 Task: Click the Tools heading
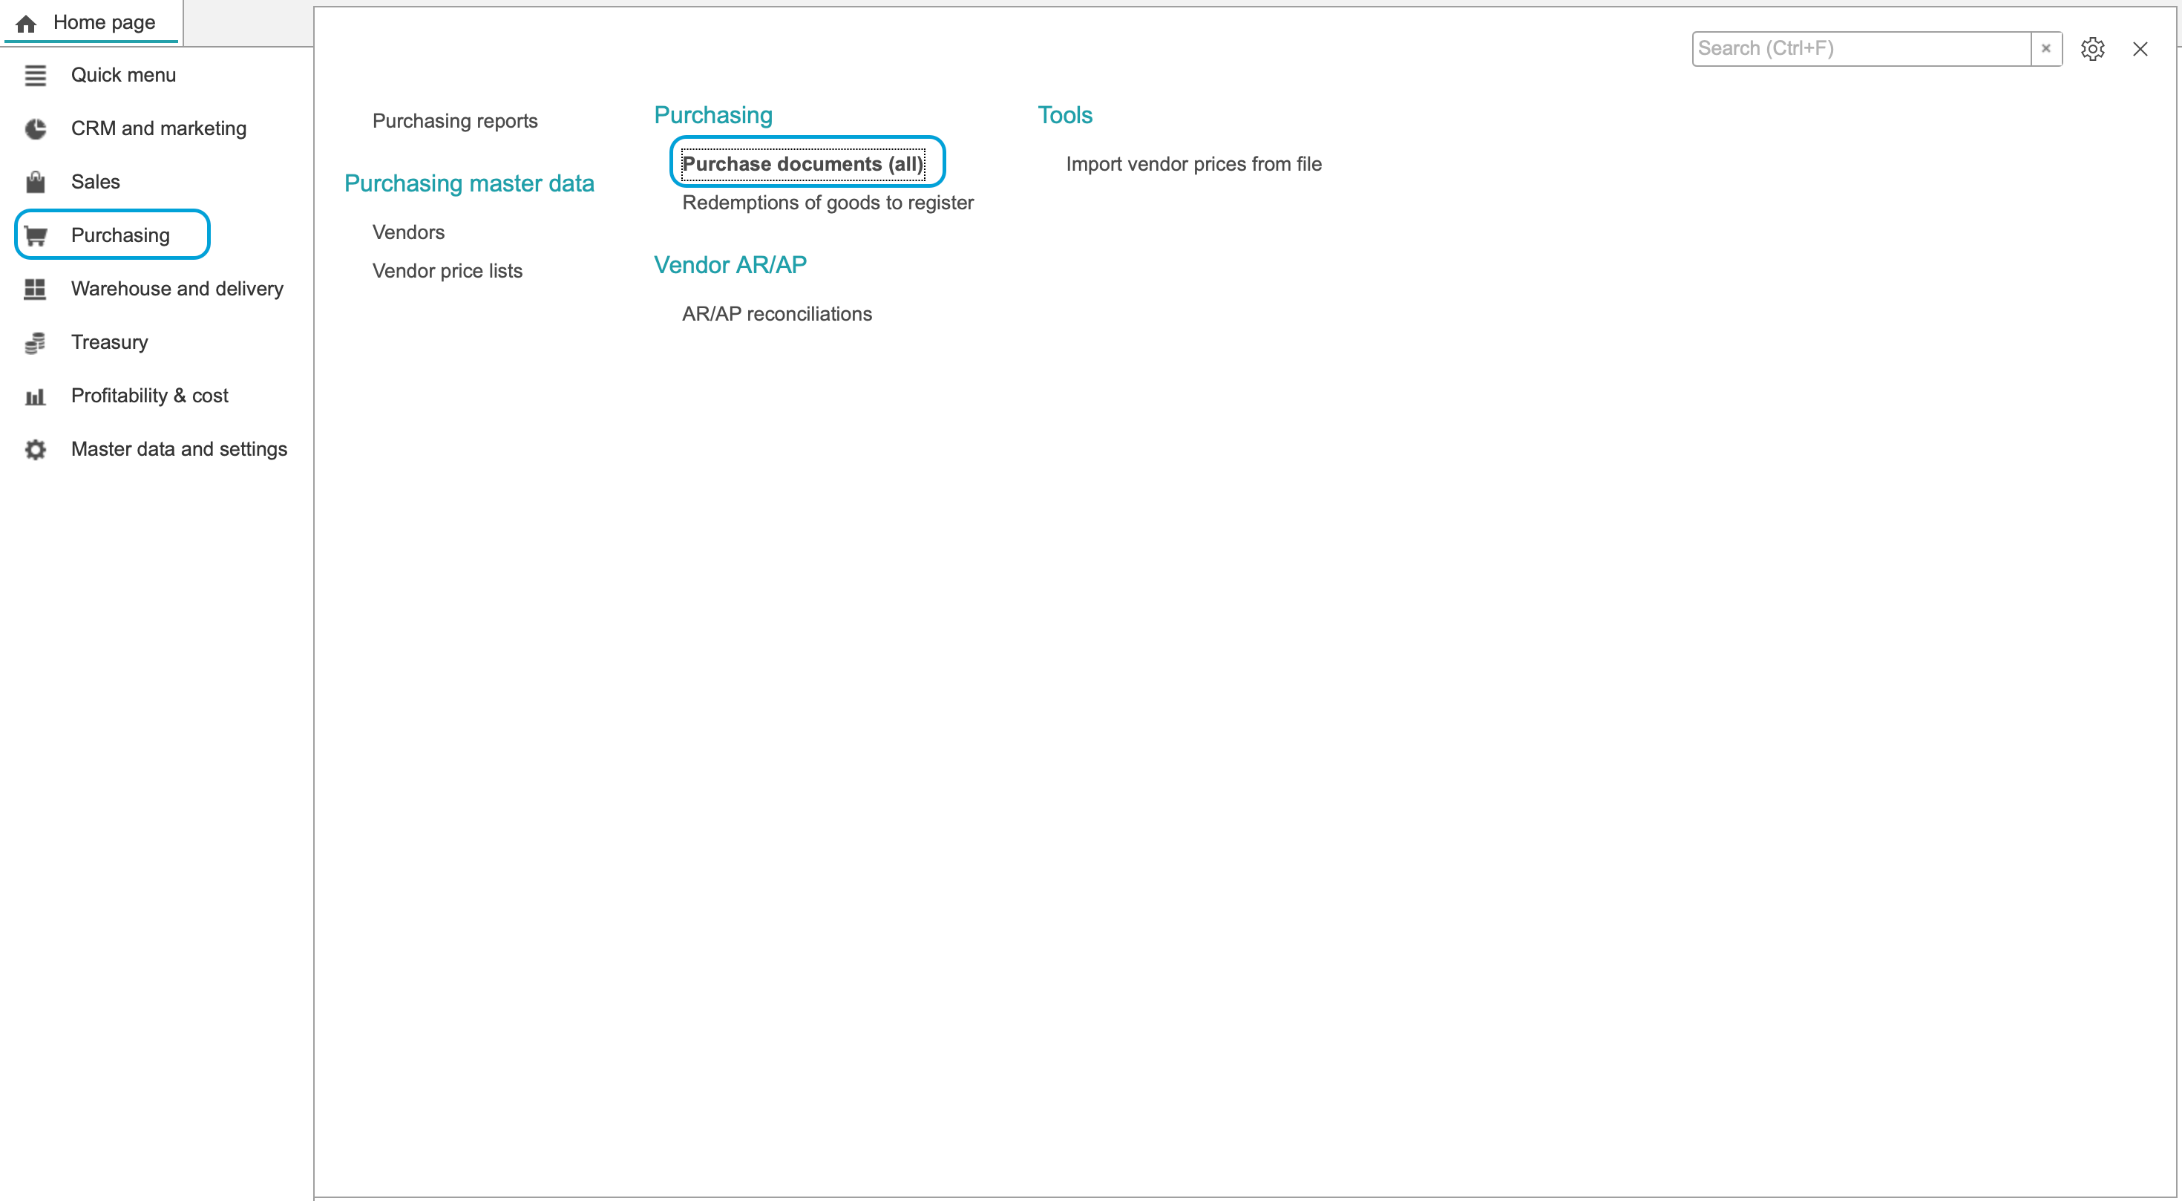pyautogui.click(x=1065, y=114)
